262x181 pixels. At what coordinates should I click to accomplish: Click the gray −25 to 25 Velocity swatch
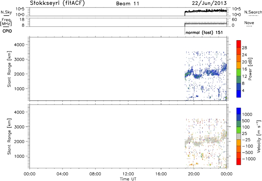(239, 136)
